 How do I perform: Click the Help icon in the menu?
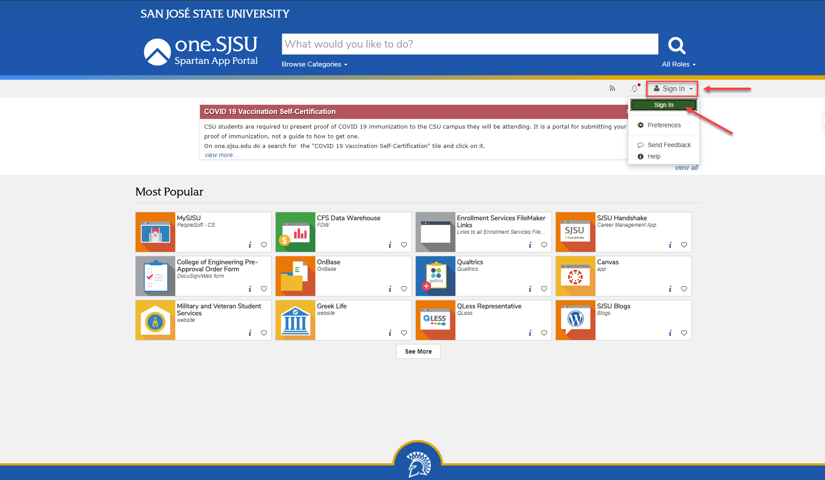point(640,156)
